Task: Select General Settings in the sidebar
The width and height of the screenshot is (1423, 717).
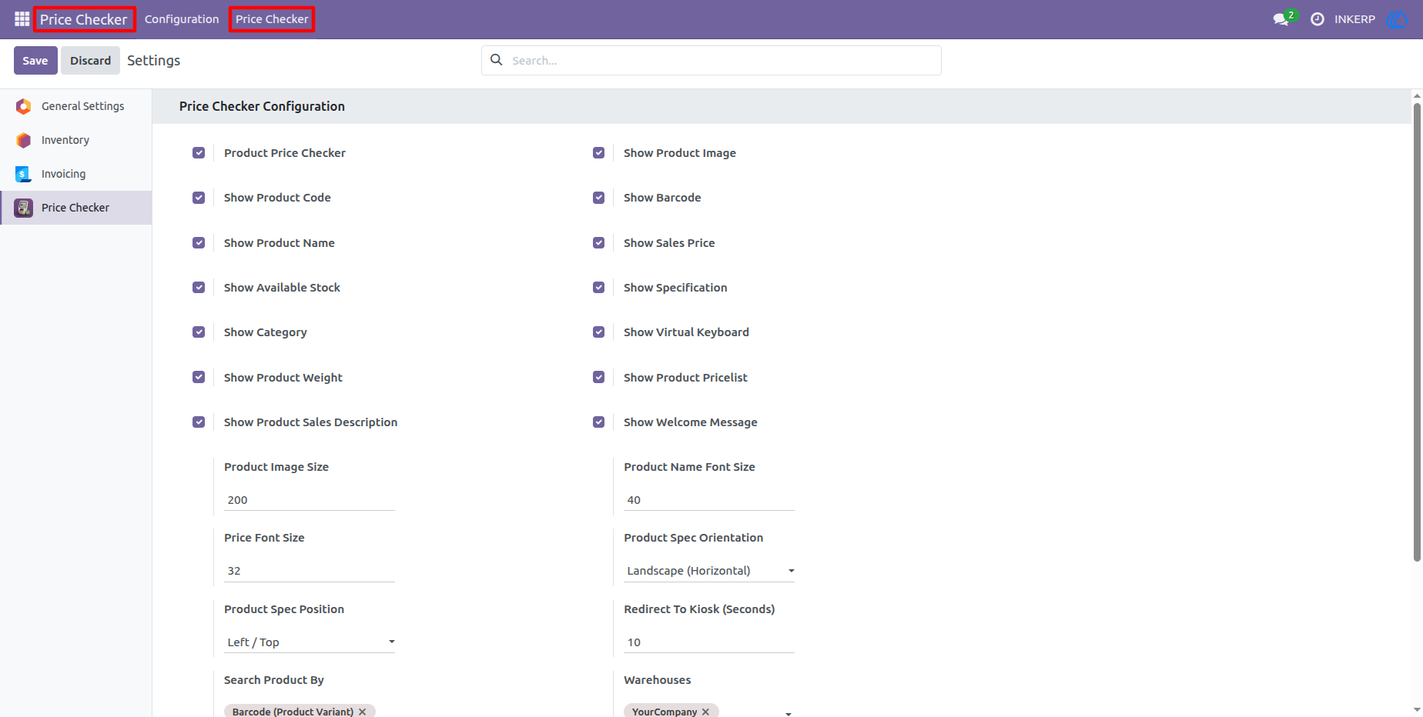Action: coord(76,106)
